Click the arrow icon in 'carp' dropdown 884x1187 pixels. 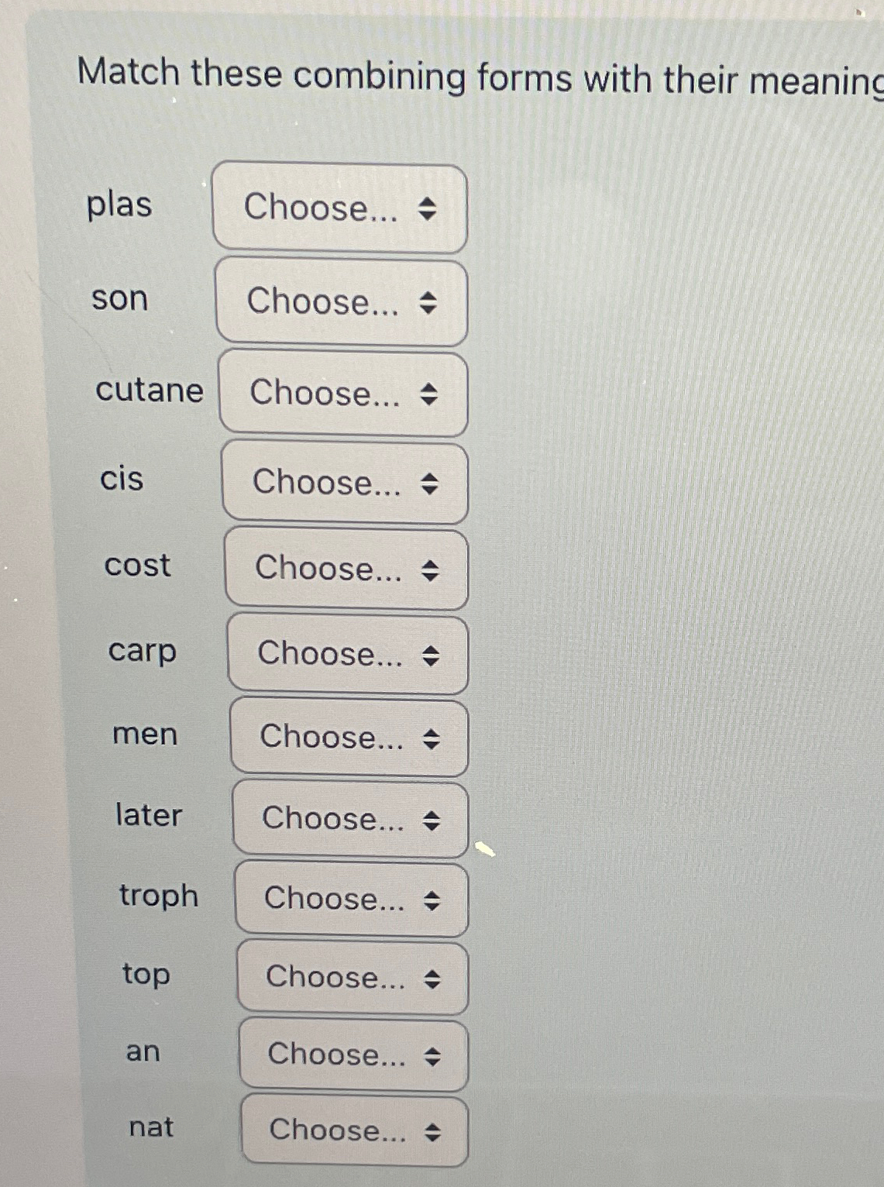(431, 655)
